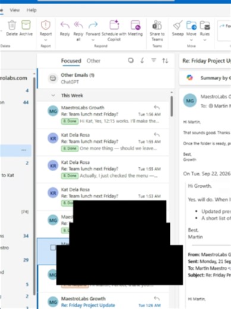Select the folder ending 'to Kat'
Viewport: 231px width, 309px height.
coord(15,175)
